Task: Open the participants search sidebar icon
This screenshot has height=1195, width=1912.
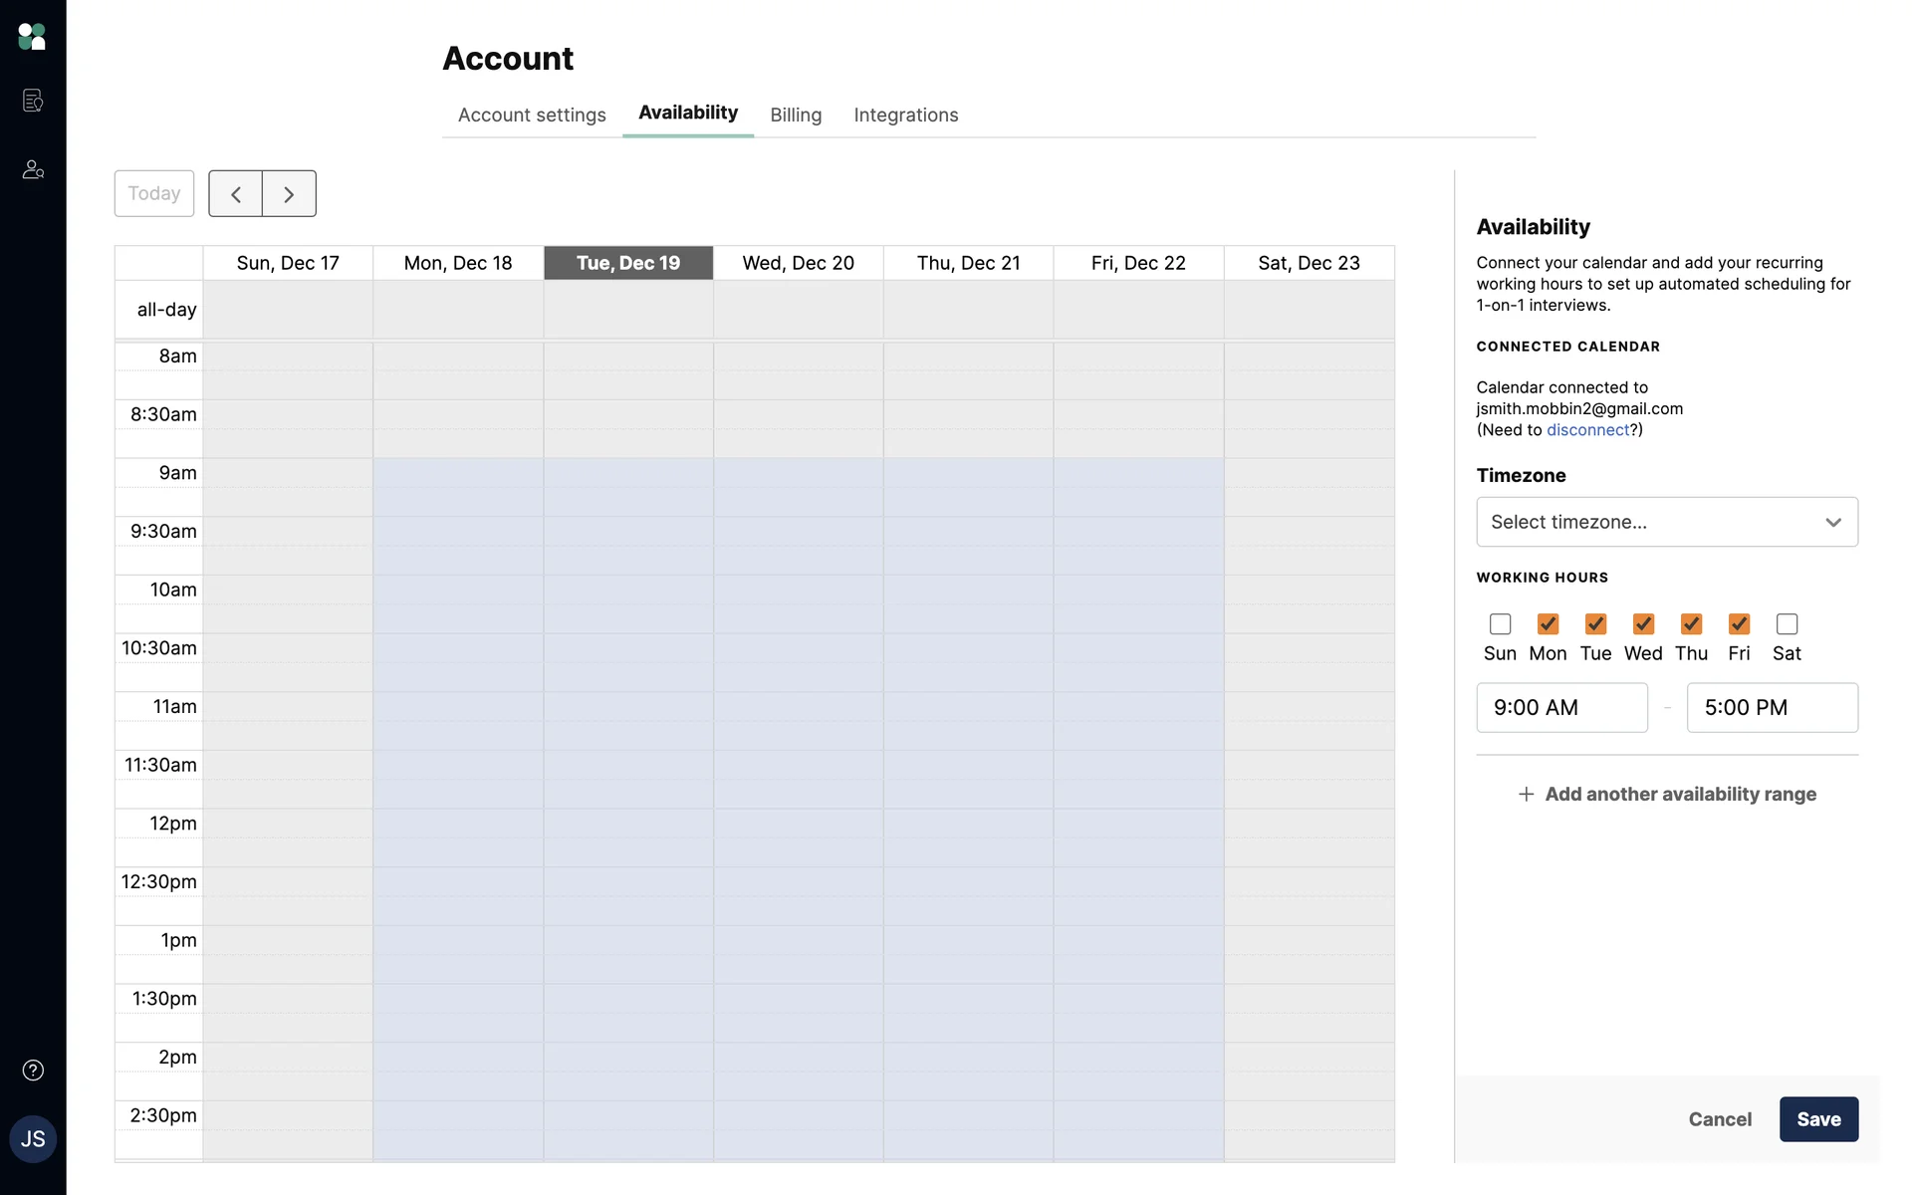Action: tap(33, 170)
